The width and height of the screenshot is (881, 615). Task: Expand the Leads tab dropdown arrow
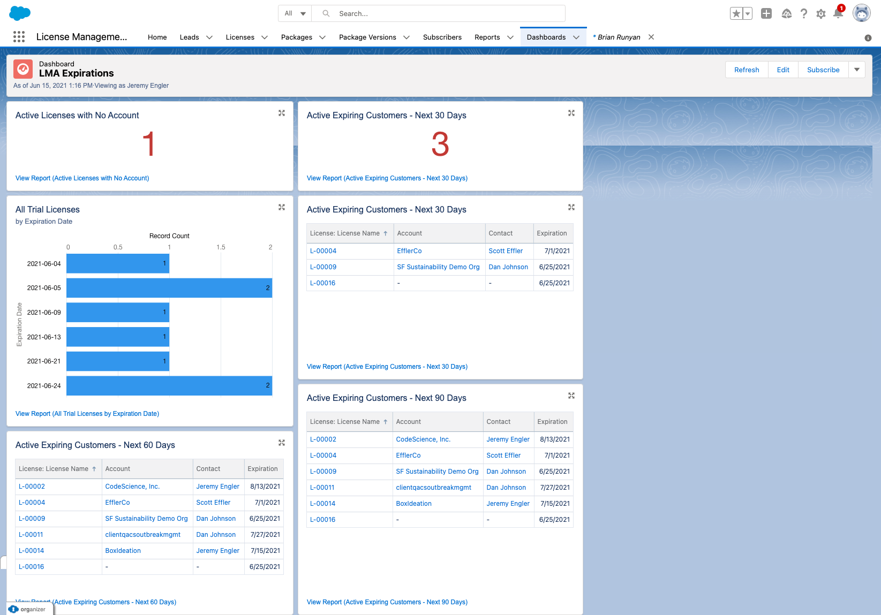209,37
